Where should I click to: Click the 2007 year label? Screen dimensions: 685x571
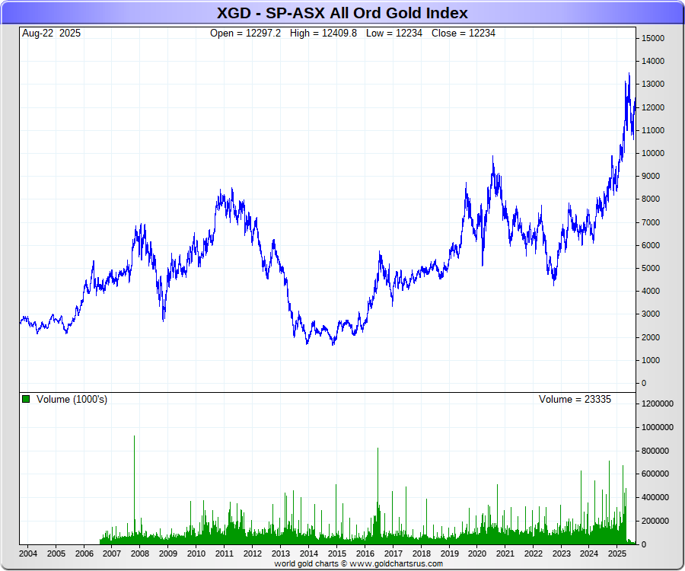112,553
